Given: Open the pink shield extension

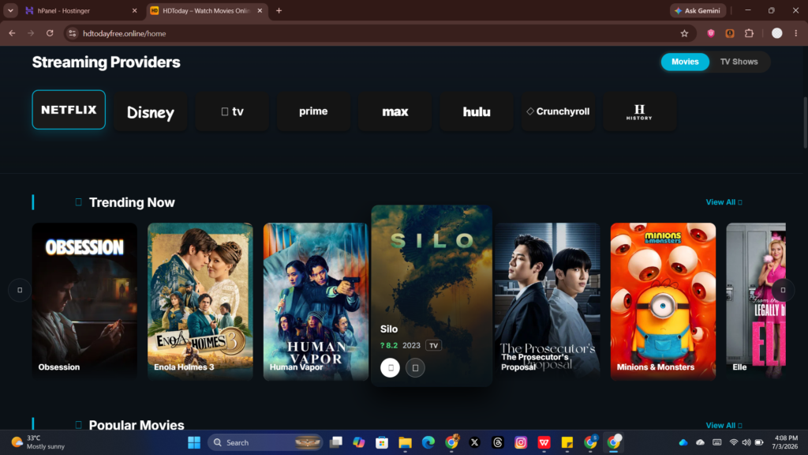Looking at the screenshot, I should tap(711, 33).
